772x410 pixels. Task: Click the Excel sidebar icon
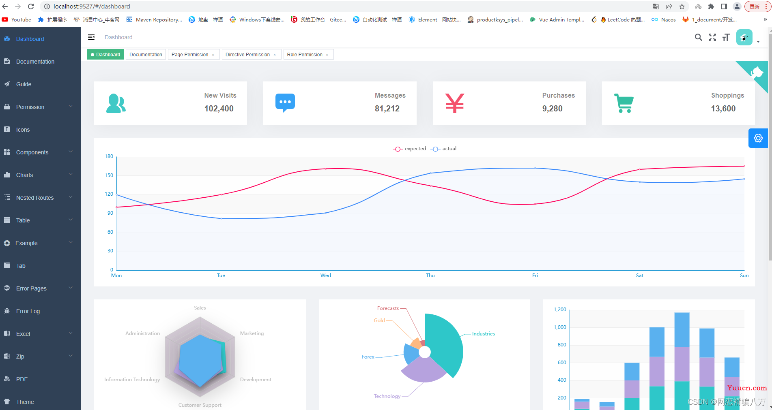click(x=7, y=334)
